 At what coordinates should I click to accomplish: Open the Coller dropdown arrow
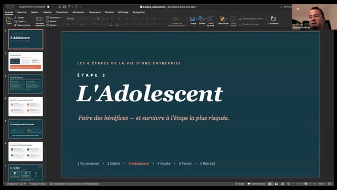click(x=12, y=20)
